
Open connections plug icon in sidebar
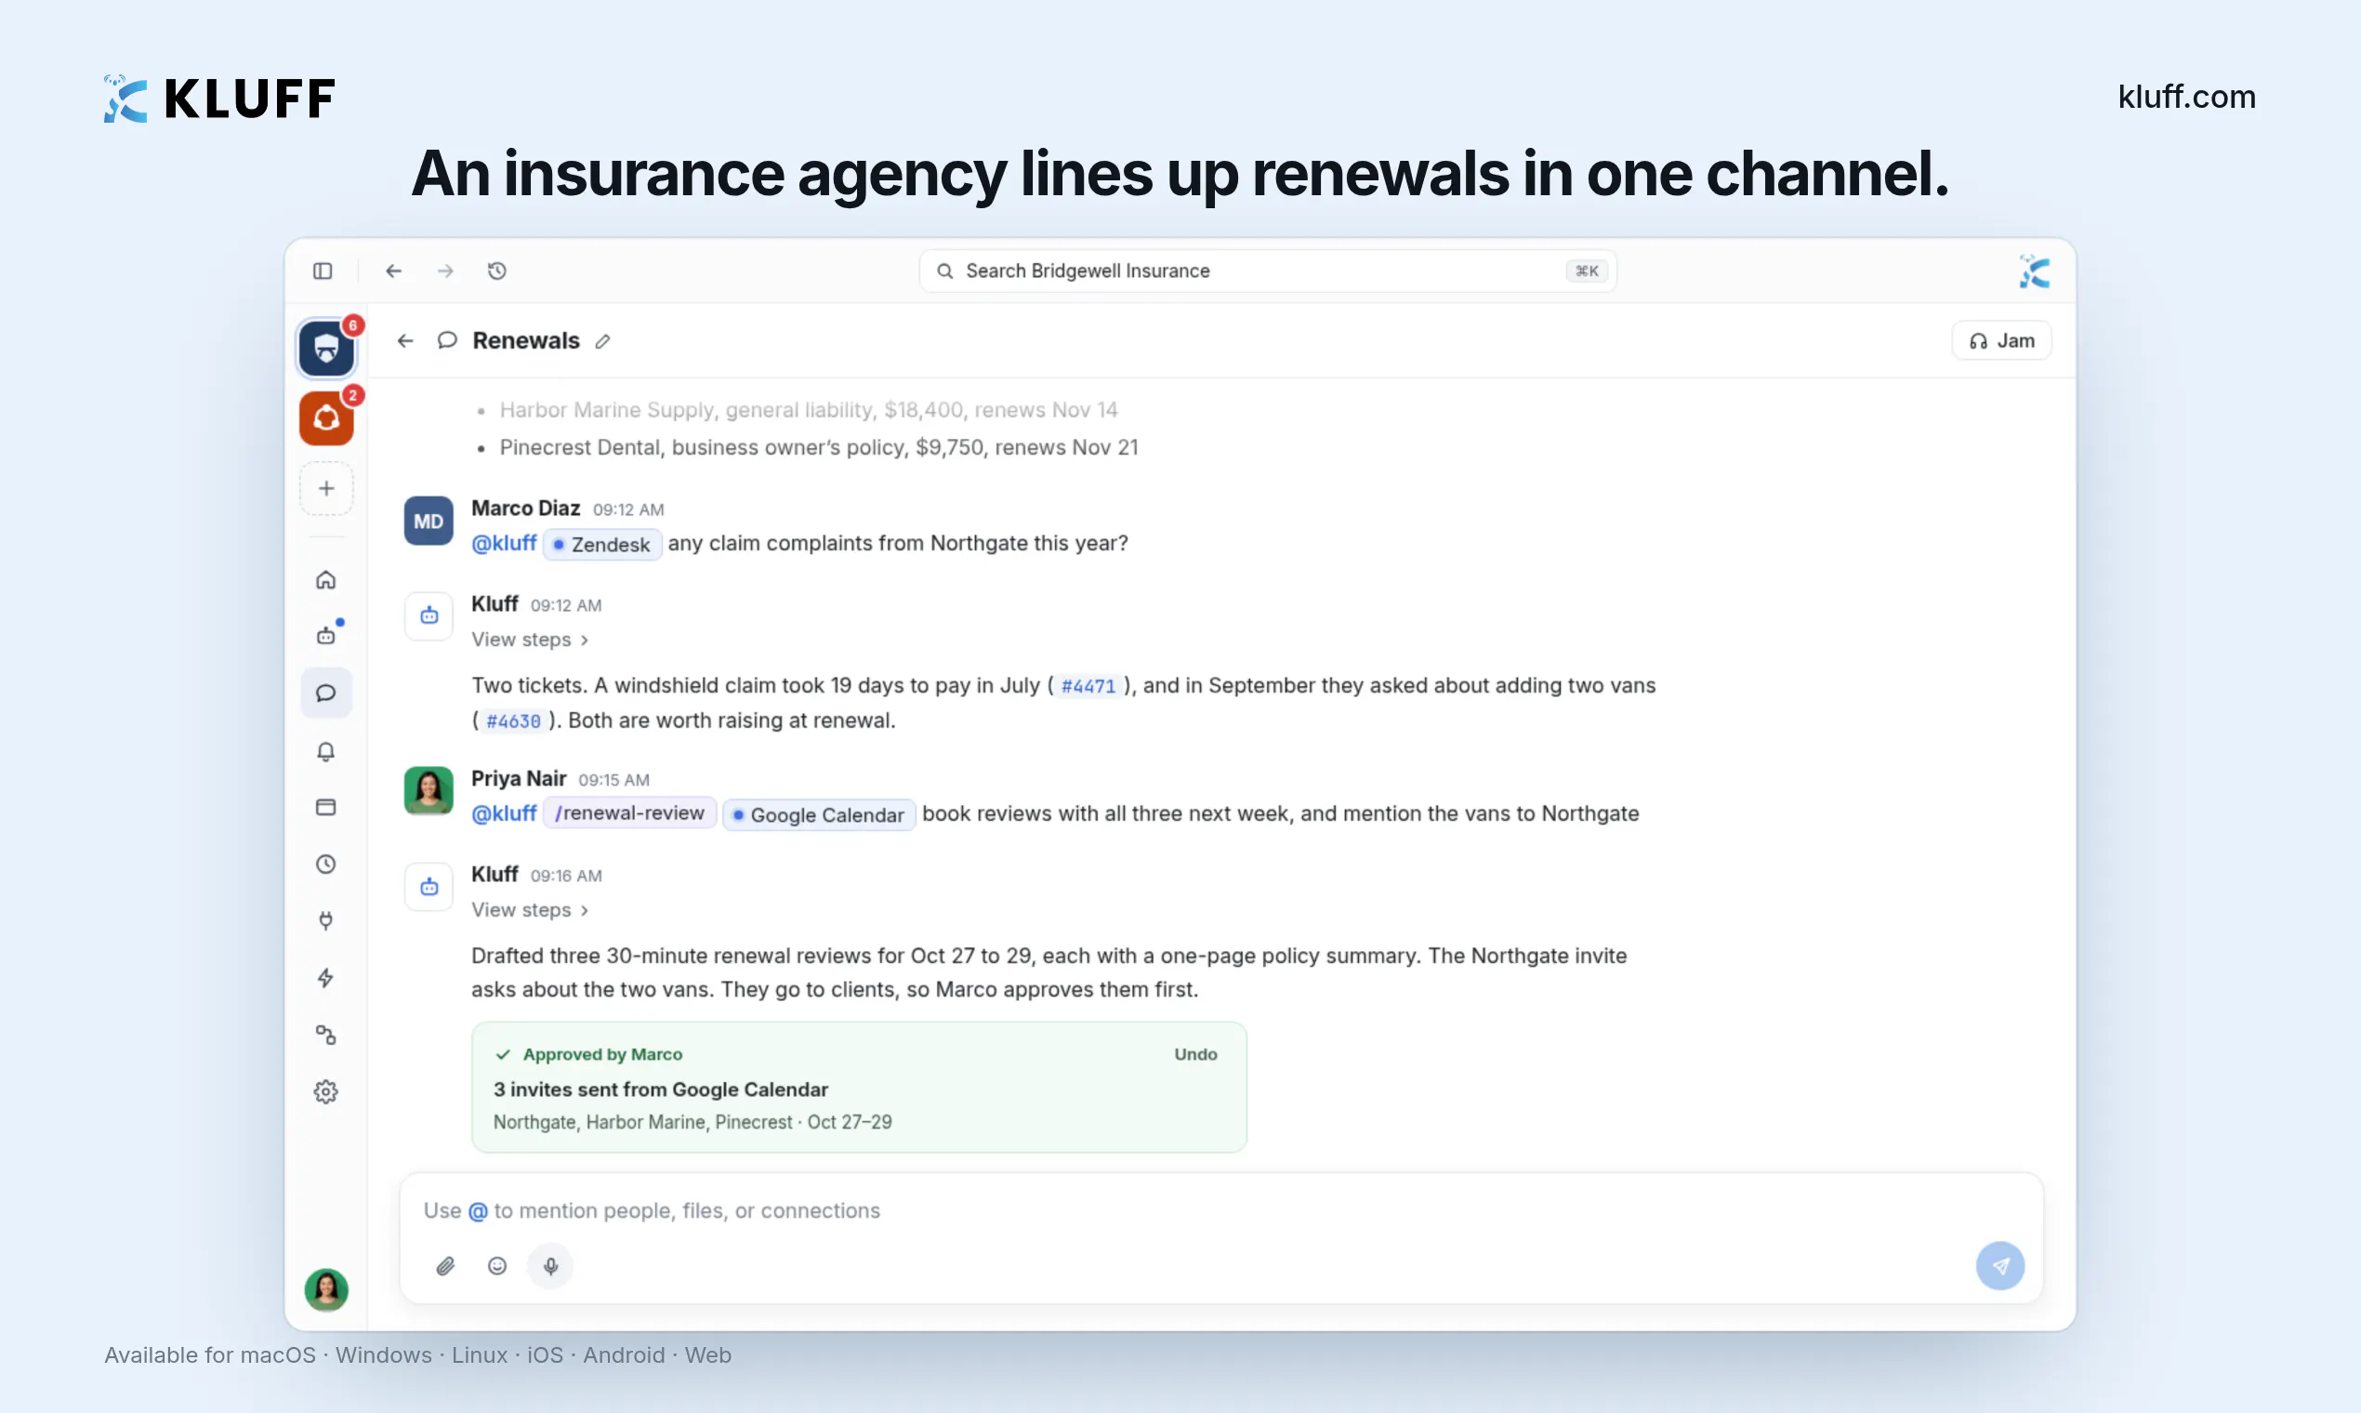(x=325, y=920)
